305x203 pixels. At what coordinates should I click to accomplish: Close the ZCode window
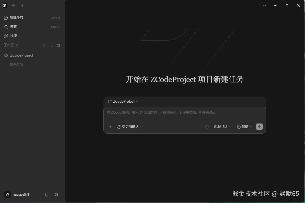[299, 6]
